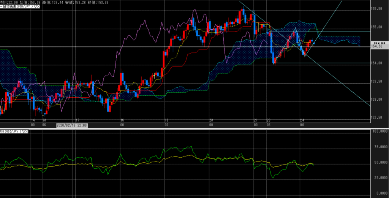
Task: Select date 18 on the time axis
Action: pyautogui.click(x=122, y=120)
